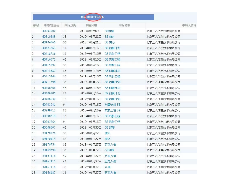
Task: Open trademark name link in row 1
Action: click(x=109, y=31)
